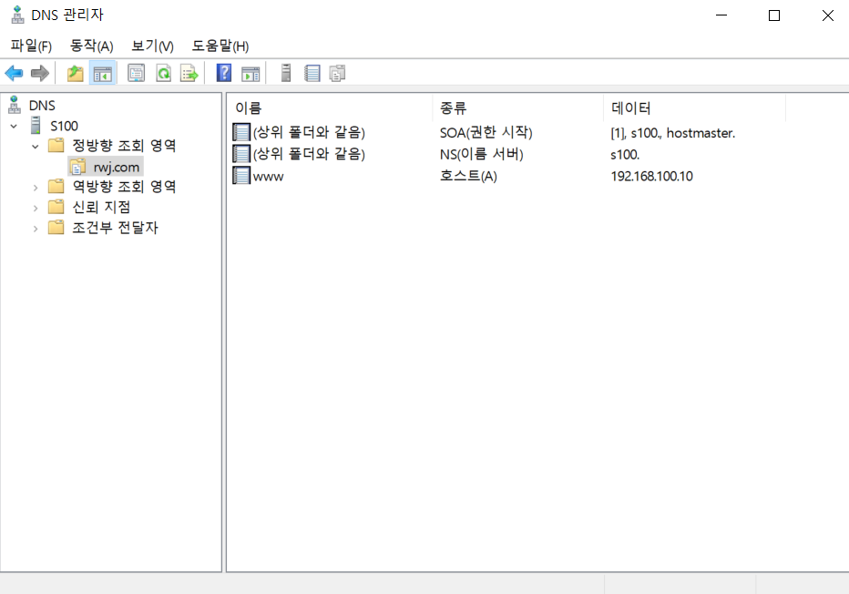
Task: Collapse the 정방향 조회 영역 folder
Action: click(36, 146)
